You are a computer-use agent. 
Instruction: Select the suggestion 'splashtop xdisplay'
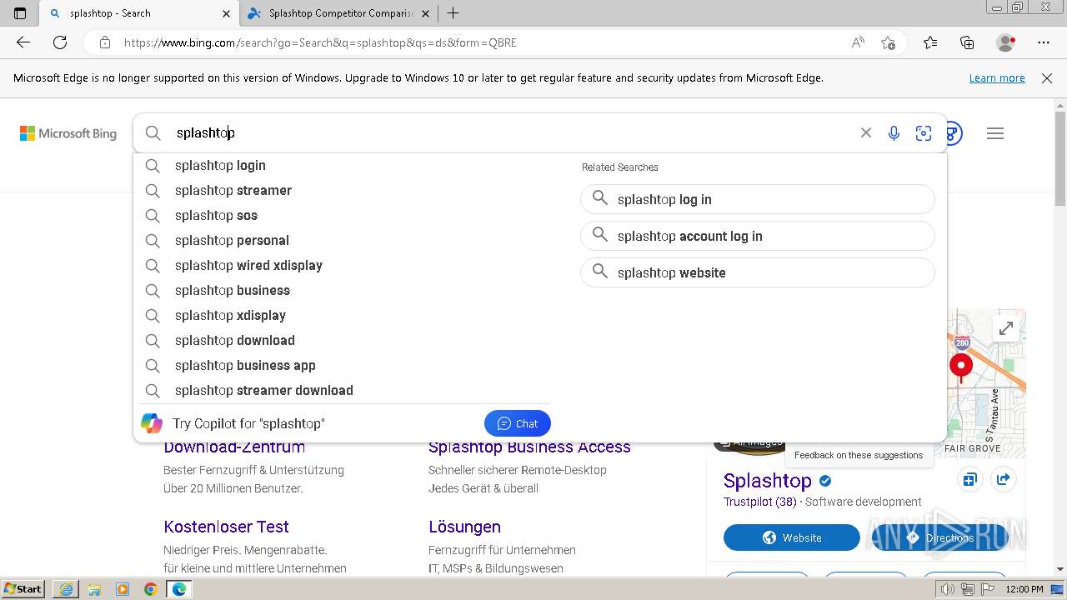click(x=341, y=316)
